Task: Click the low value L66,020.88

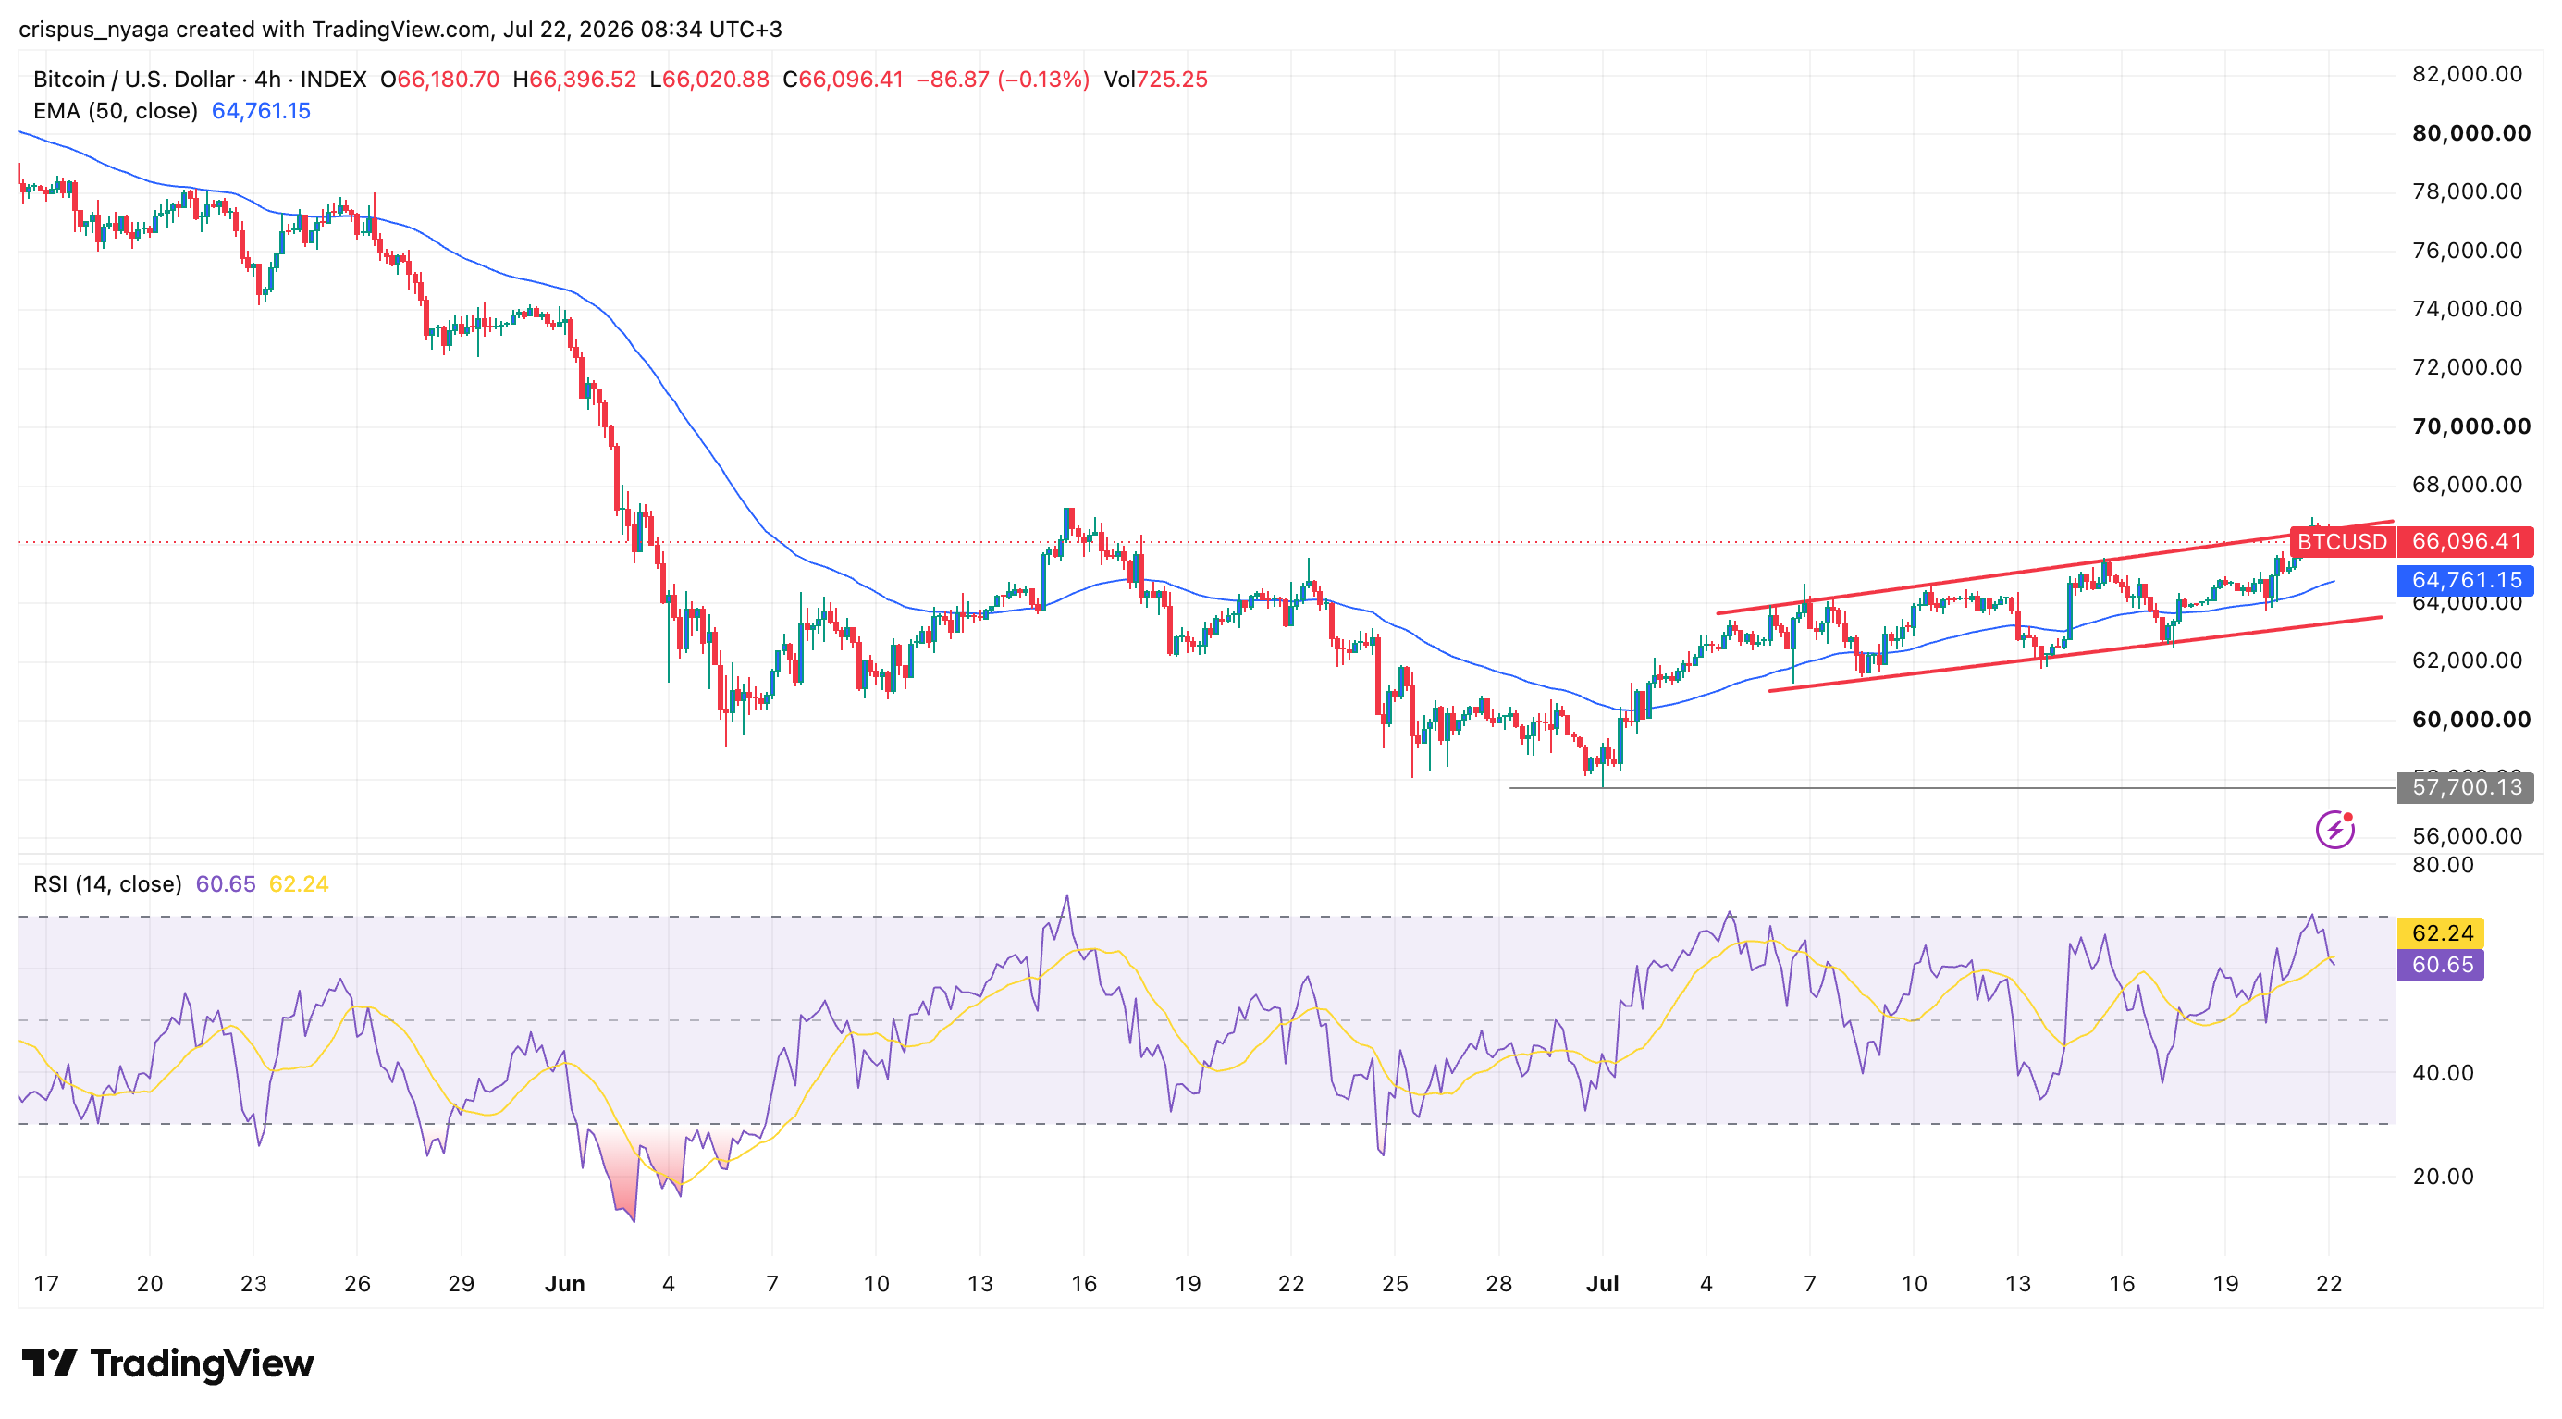Action: pyautogui.click(x=709, y=80)
